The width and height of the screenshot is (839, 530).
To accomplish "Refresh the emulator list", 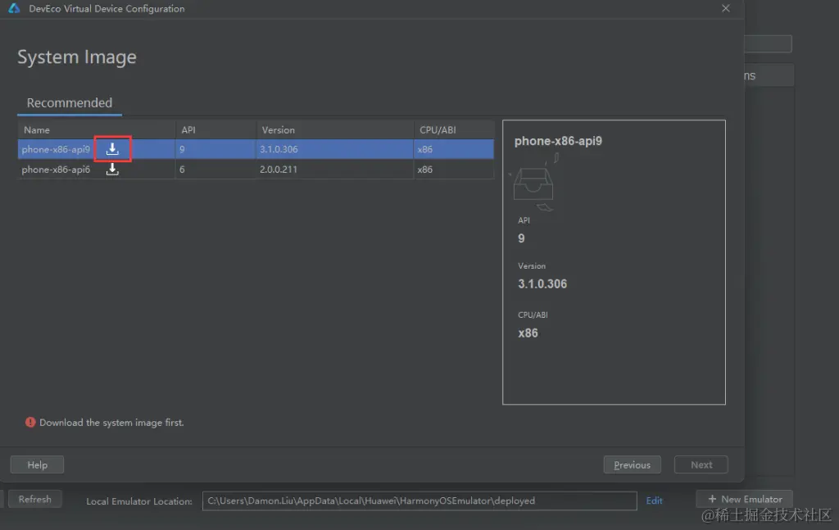I will pyautogui.click(x=34, y=499).
